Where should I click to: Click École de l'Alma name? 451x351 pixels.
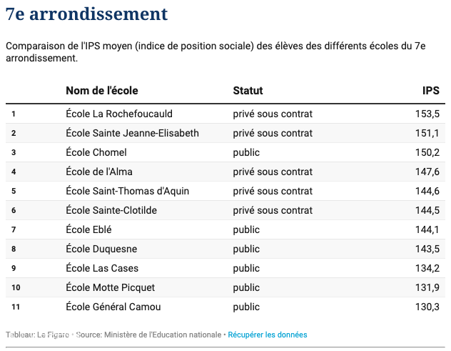click(99, 172)
